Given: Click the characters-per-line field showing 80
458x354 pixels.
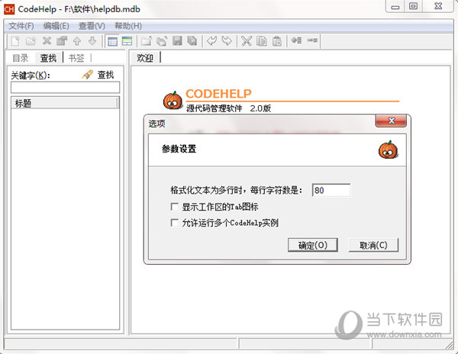Looking at the screenshot, I should [x=331, y=190].
